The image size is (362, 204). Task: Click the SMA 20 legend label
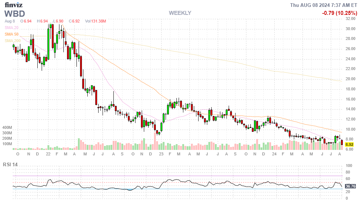12,28
